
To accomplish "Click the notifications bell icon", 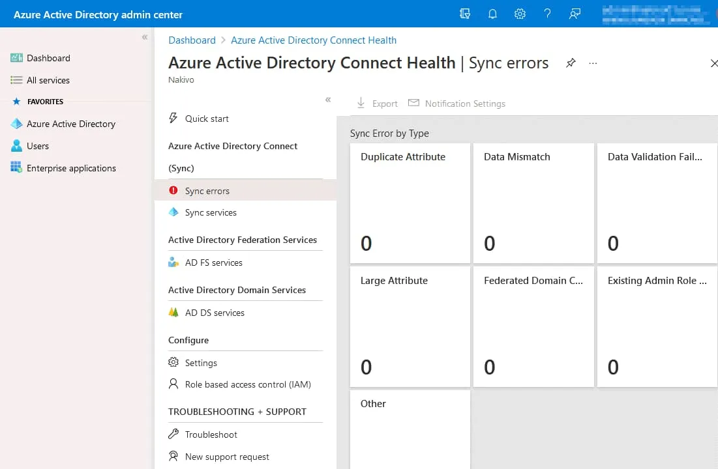I will (x=492, y=14).
